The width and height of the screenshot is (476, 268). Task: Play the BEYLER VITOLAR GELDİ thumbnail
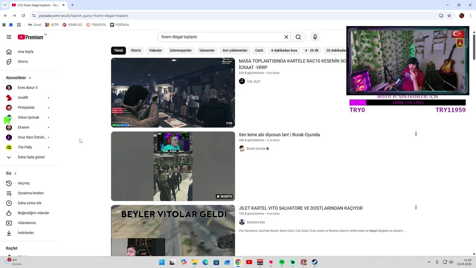click(x=173, y=230)
